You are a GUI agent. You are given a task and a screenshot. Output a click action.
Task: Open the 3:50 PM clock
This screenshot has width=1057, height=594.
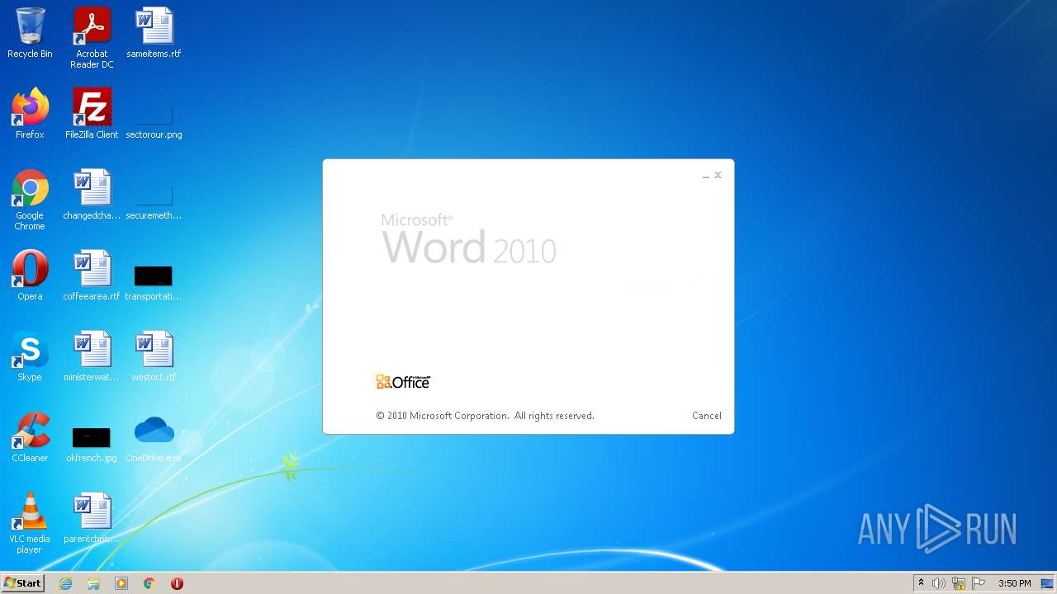(x=1014, y=583)
